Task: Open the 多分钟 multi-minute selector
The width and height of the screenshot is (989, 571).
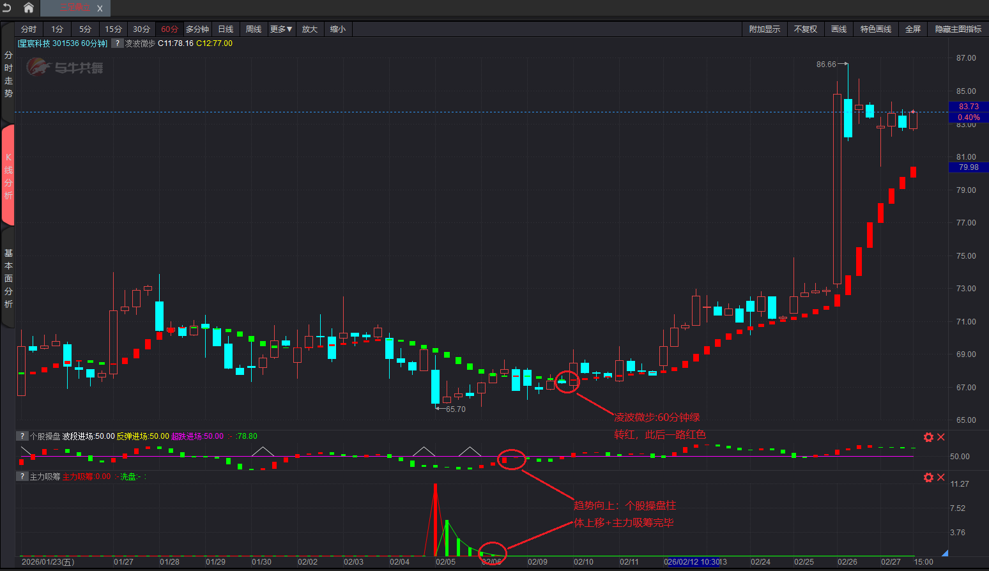Action: click(x=197, y=29)
